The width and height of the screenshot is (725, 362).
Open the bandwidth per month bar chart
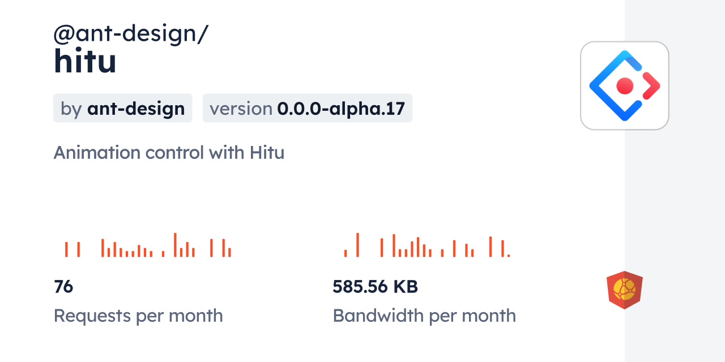(x=427, y=245)
